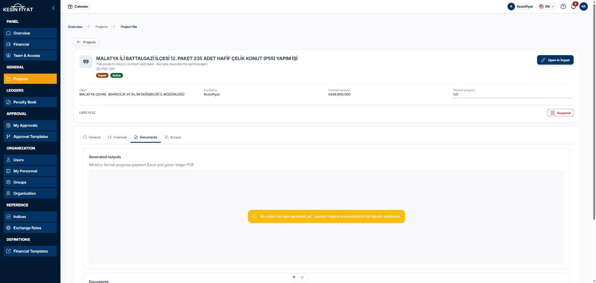Click the project construction barrier icon
596x283 pixels.
[x=86, y=62]
